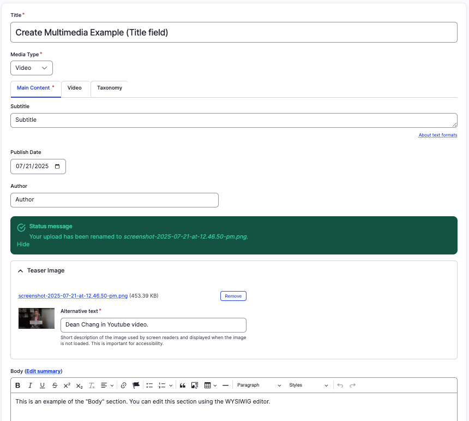Switch to the Taxonomy tab
The height and width of the screenshot is (421, 469).
tap(110, 88)
